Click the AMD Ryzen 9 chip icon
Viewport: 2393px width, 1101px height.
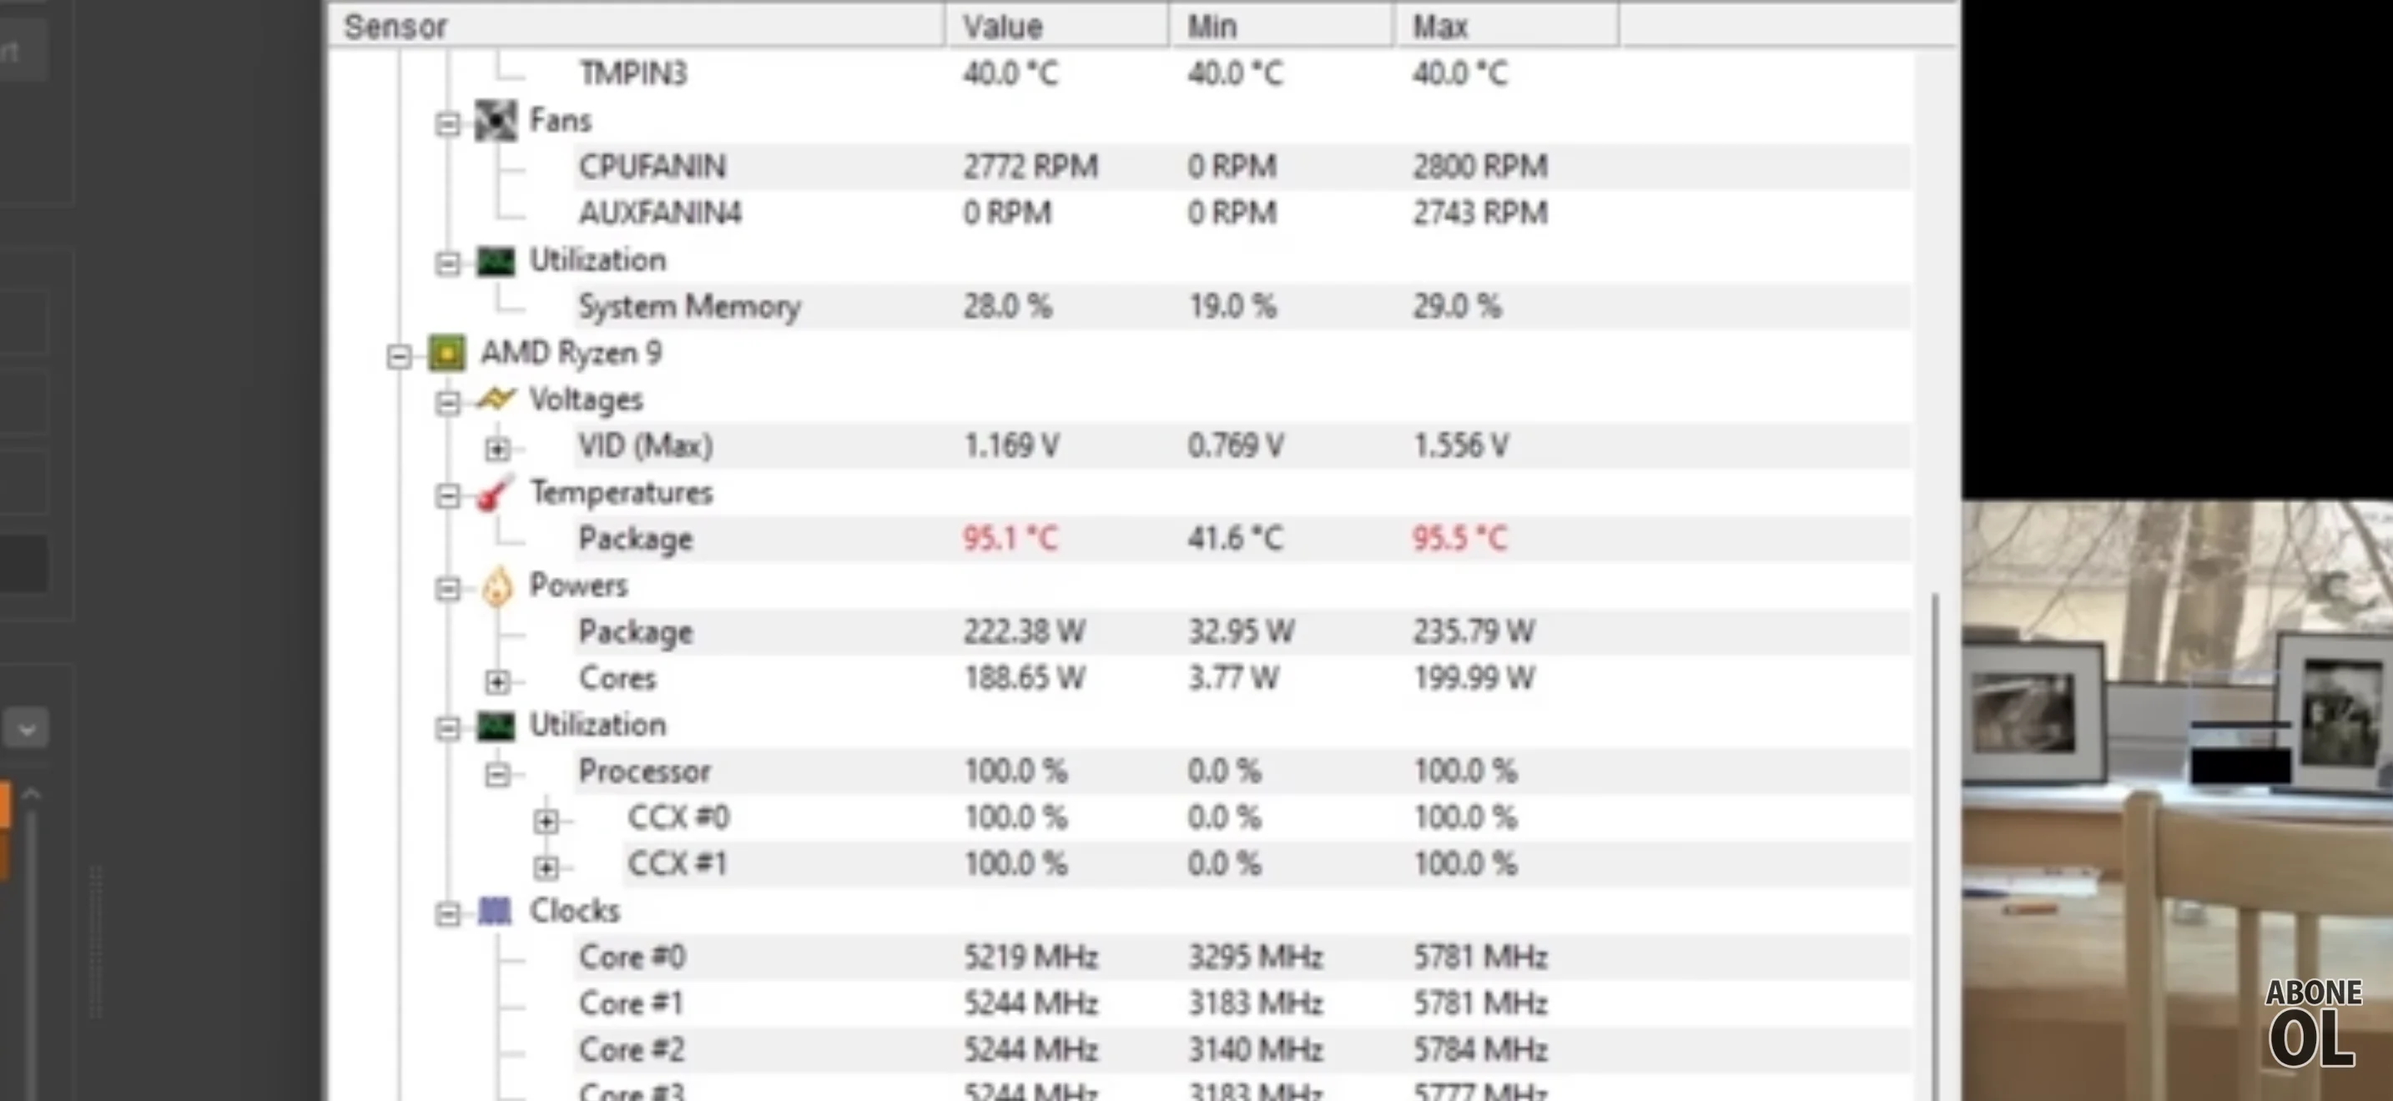[447, 354]
